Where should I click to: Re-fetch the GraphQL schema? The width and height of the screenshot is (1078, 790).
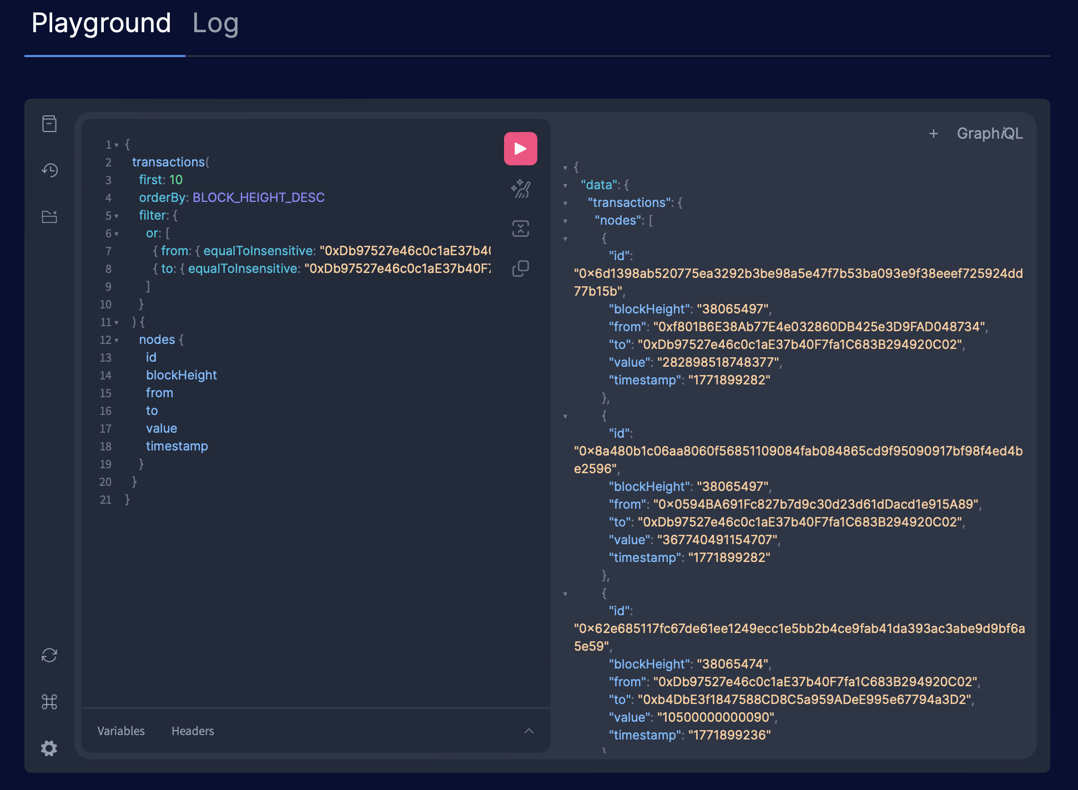[49, 655]
